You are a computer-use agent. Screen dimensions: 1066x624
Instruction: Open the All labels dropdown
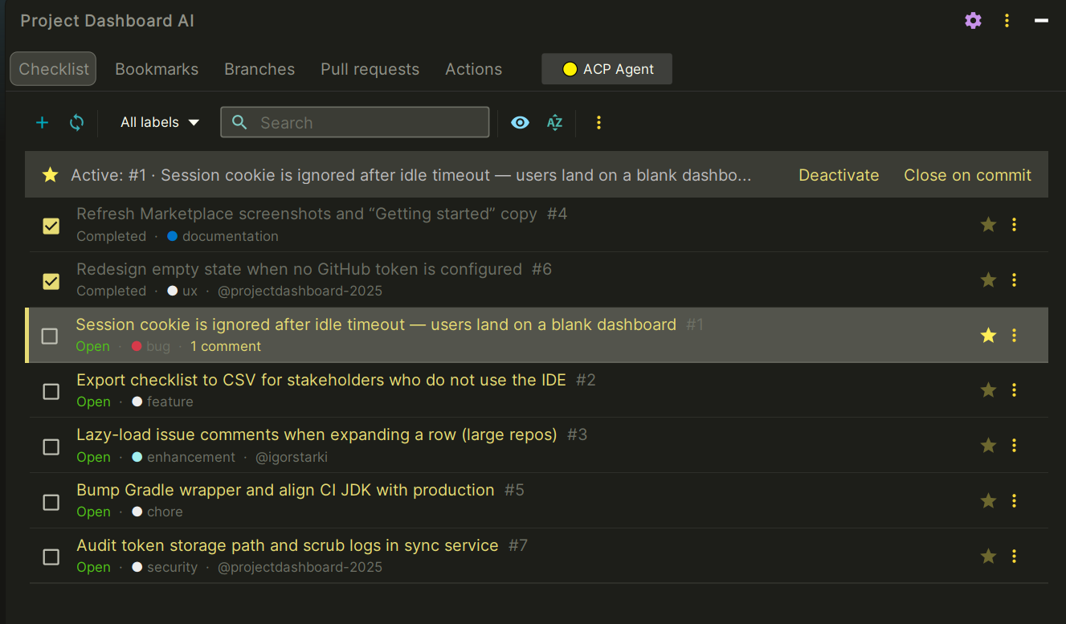coord(160,122)
